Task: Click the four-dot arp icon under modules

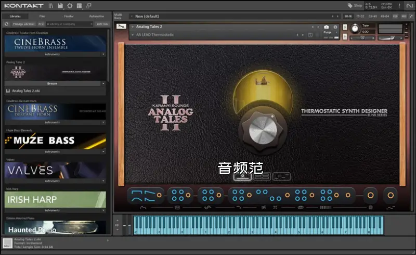Action: click(x=275, y=208)
